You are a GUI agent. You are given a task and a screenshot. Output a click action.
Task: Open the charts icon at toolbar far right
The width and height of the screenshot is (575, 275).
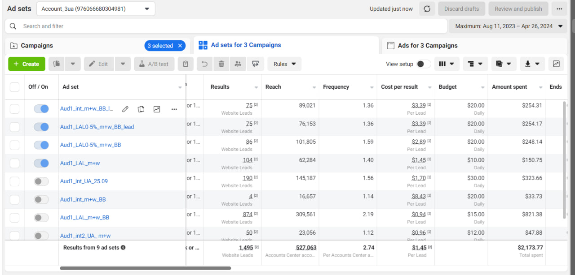tap(556, 64)
